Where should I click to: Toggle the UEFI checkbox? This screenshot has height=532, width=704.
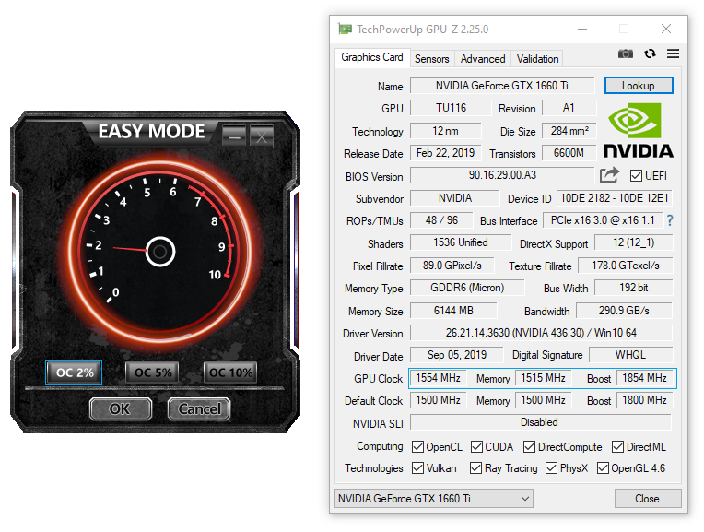[636, 176]
